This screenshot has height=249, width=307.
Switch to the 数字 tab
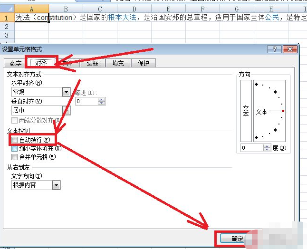click(x=16, y=63)
